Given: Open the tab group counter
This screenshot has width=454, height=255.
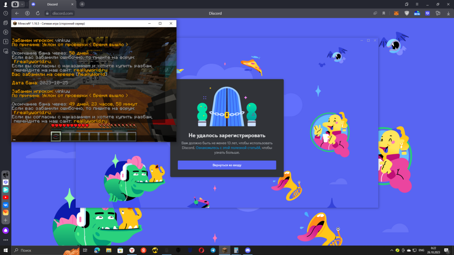Looking at the screenshot, I should 15,5.
